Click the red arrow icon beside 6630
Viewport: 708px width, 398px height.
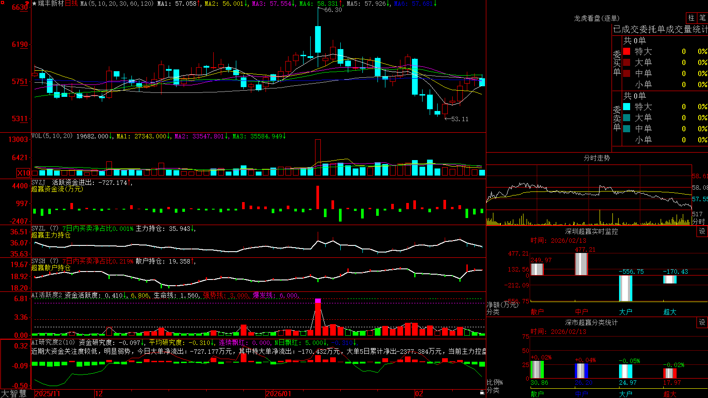coord(27,4)
